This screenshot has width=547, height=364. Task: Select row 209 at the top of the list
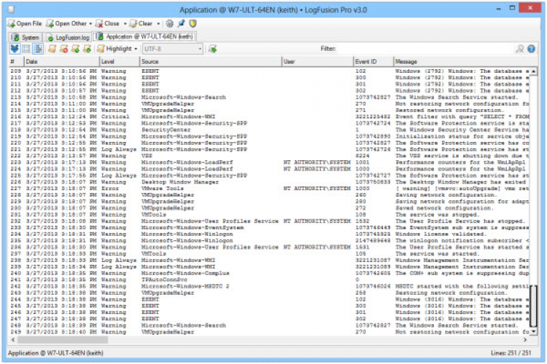coord(269,71)
